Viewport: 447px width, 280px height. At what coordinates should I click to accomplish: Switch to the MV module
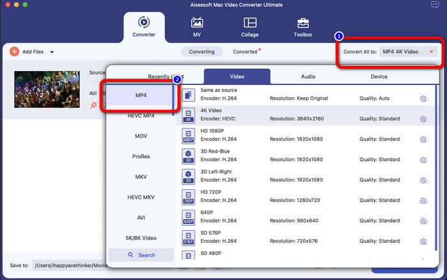pos(197,27)
